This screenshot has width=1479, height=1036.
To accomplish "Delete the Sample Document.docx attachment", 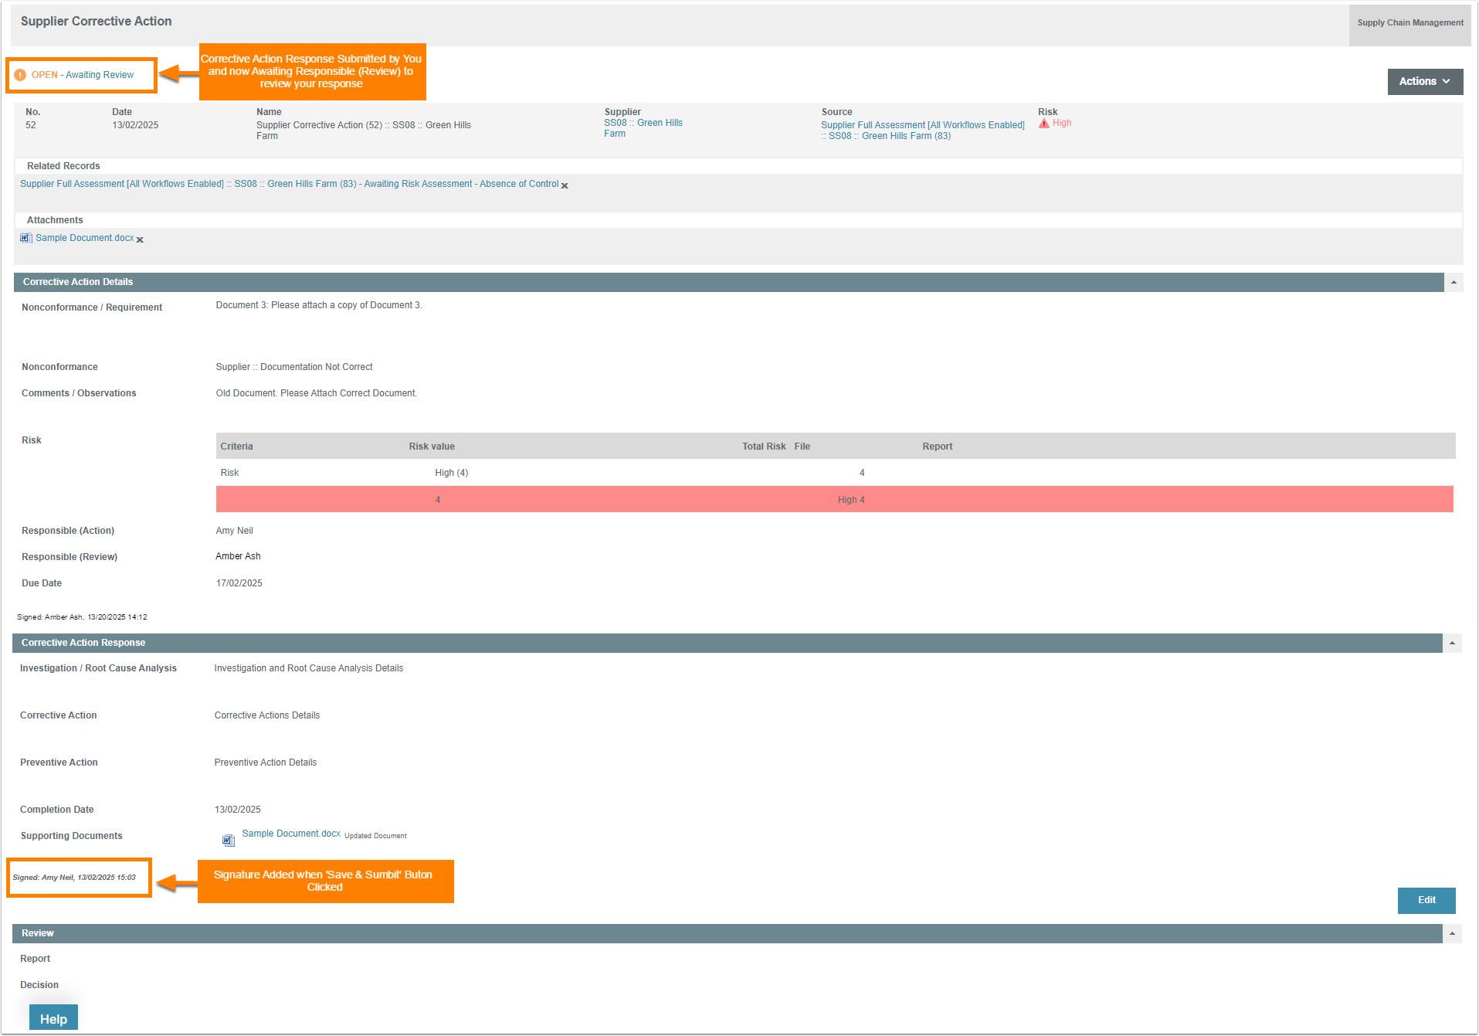I will pos(140,239).
